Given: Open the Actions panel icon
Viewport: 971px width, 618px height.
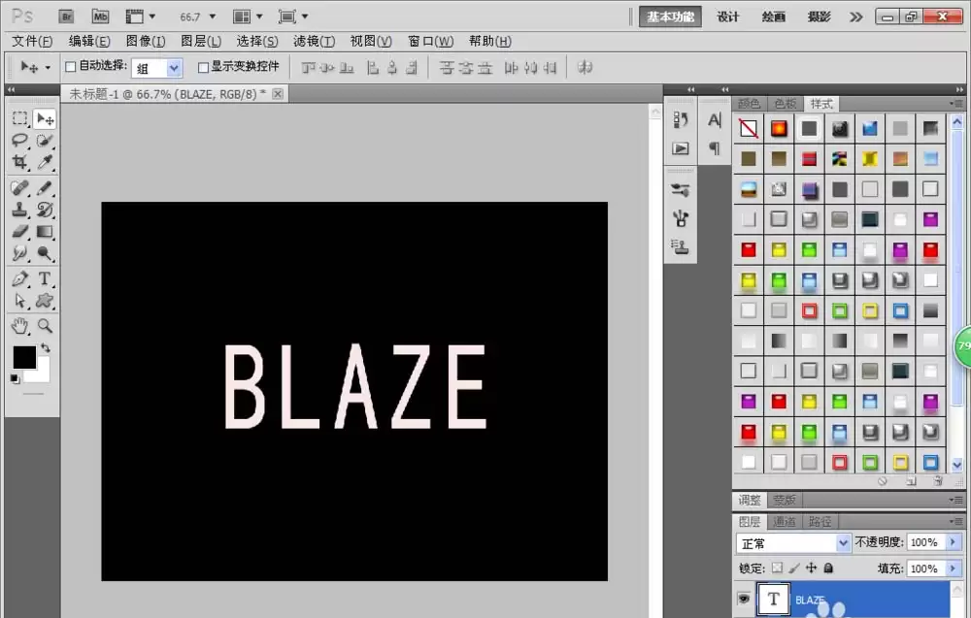Looking at the screenshot, I should (681, 148).
